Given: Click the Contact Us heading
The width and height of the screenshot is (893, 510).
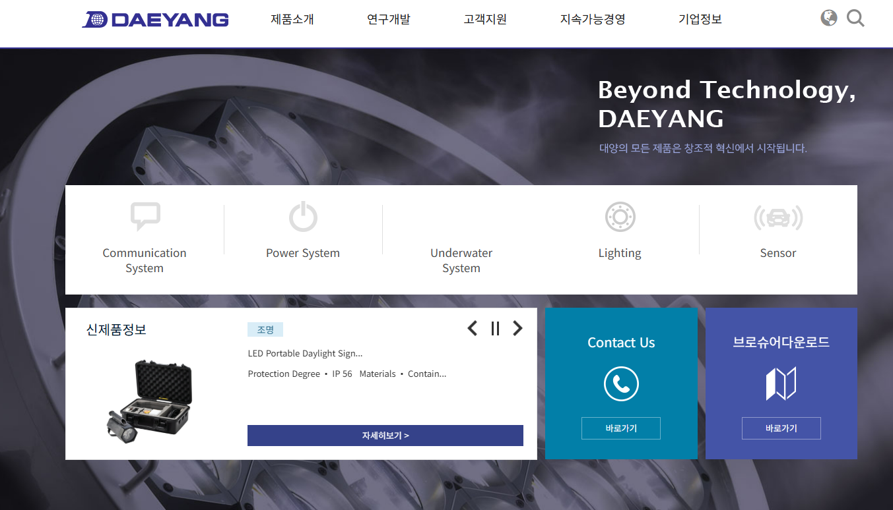Looking at the screenshot, I should [x=621, y=343].
